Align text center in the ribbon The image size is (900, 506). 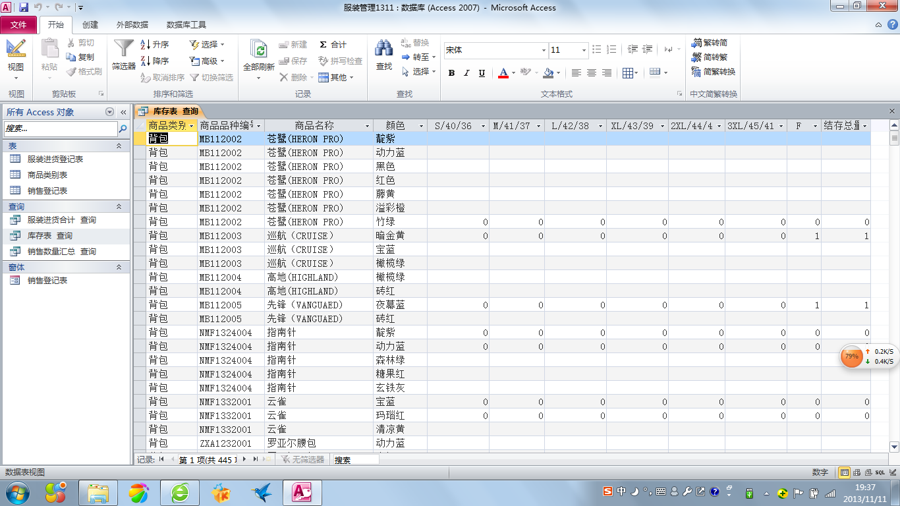tap(592, 73)
